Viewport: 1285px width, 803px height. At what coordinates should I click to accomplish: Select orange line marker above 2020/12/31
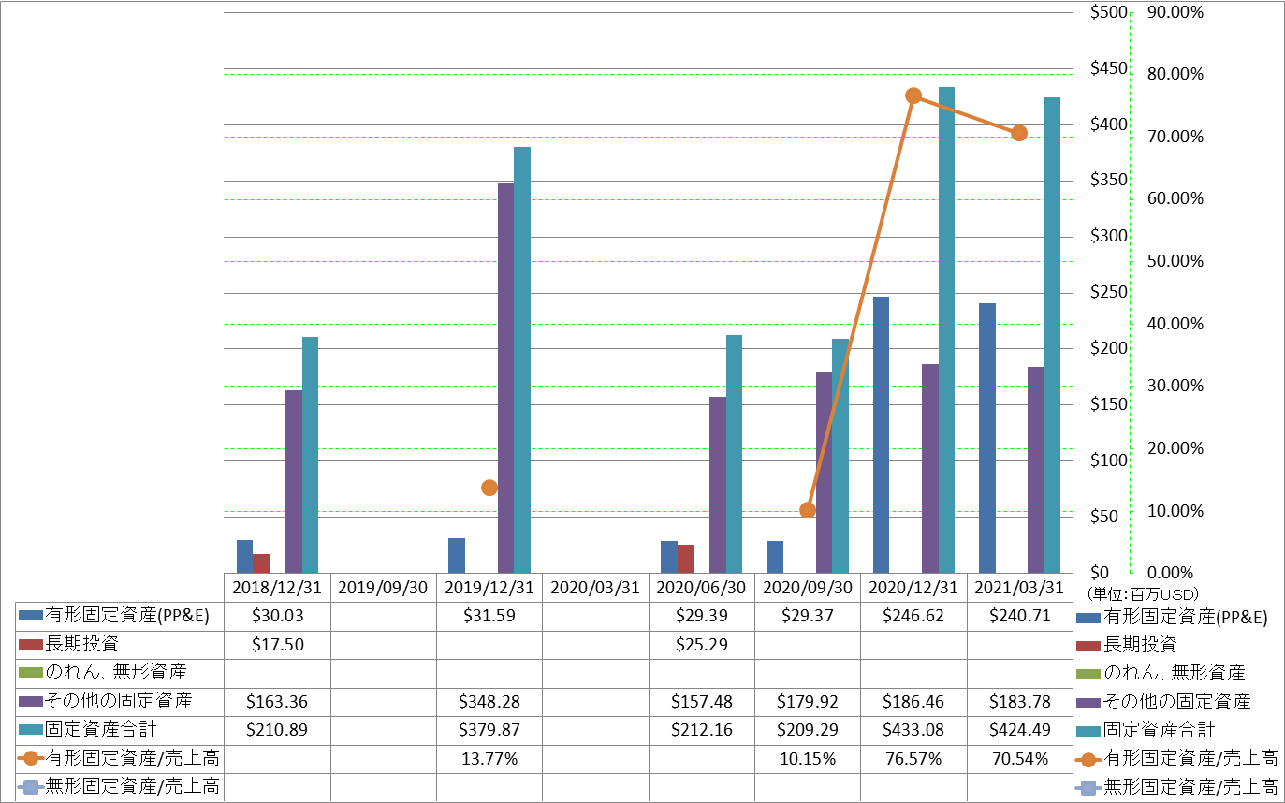[913, 95]
